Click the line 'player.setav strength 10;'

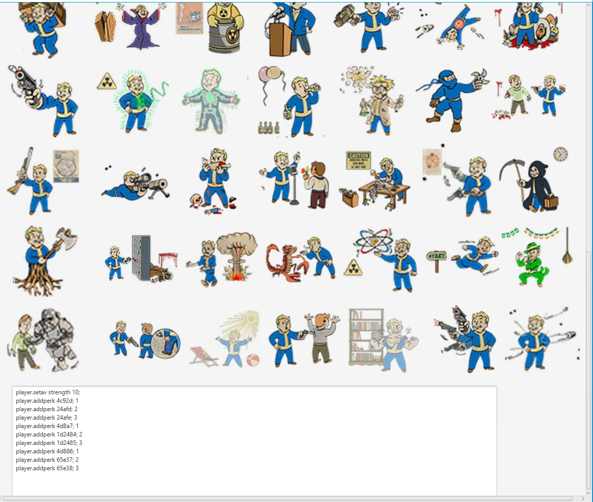[x=48, y=392]
